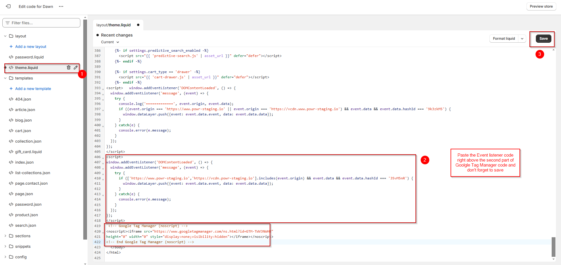Click the layout folder icon
561x265 pixels.
11,36
